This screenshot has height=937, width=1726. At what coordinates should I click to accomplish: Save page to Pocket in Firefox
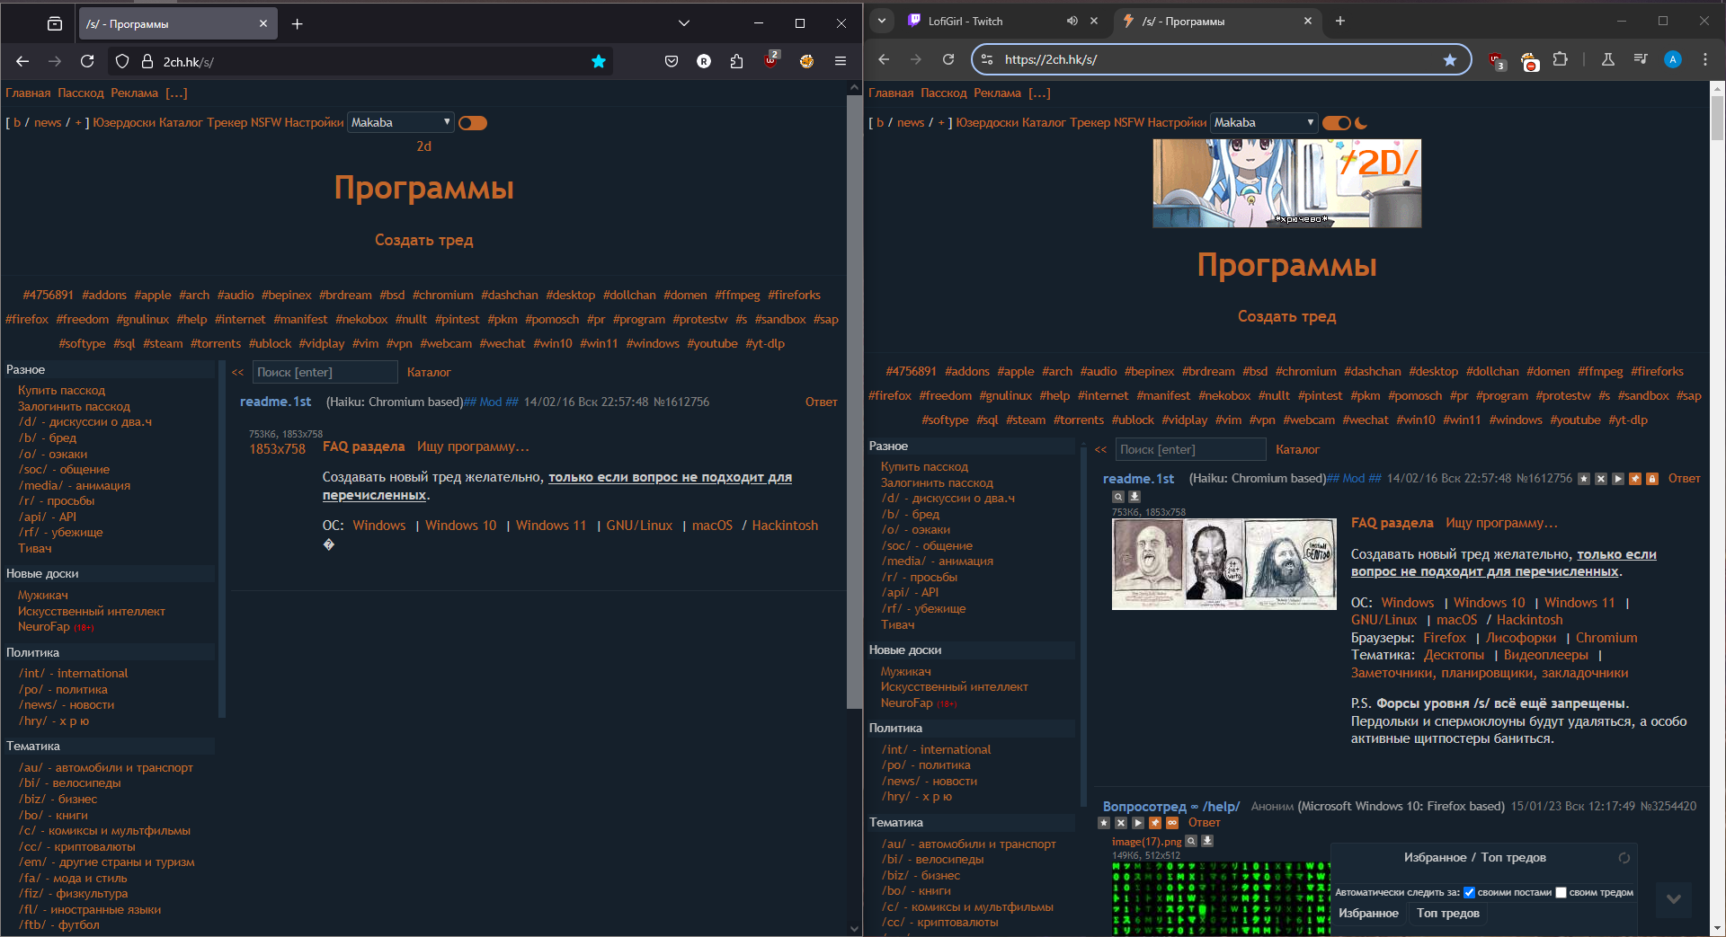coord(672,61)
